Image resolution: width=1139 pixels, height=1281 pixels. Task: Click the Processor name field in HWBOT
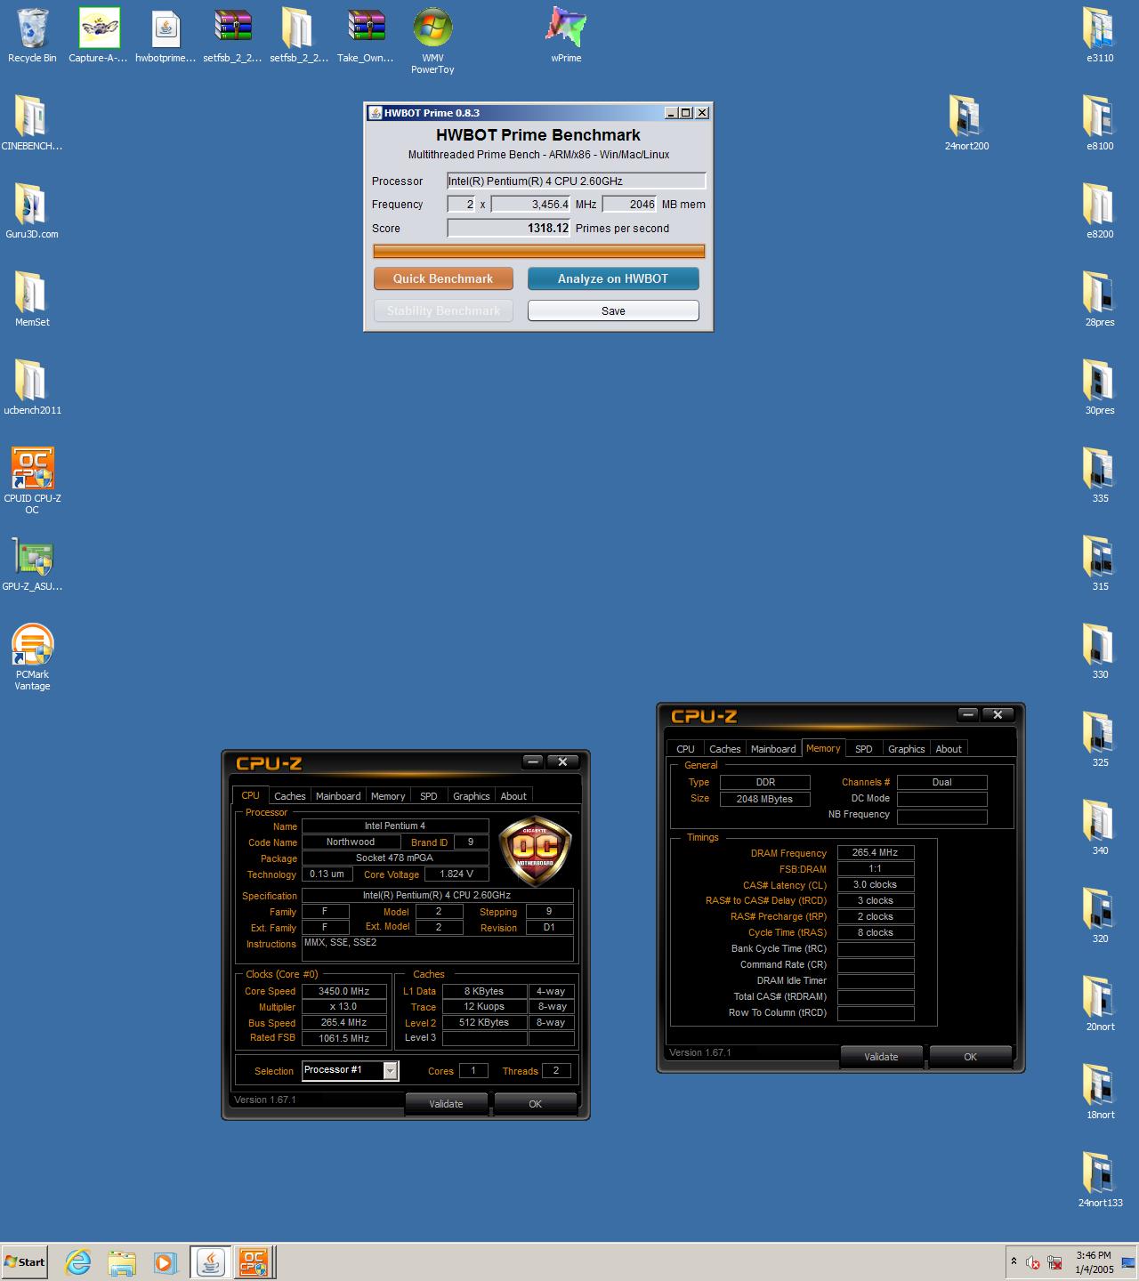576,181
